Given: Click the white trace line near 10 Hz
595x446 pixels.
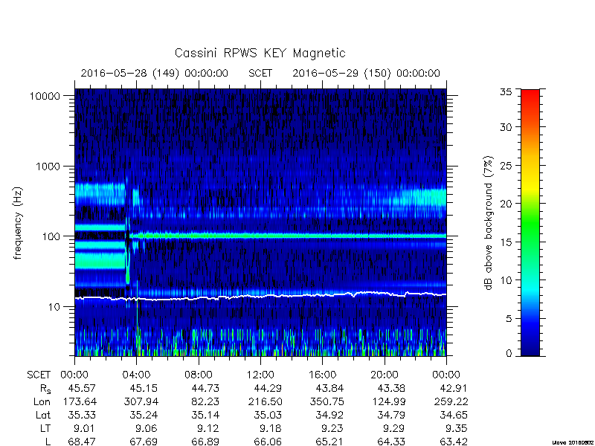Looking at the screenshot, I should (x=260, y=296).
